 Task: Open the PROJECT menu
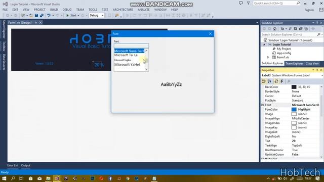39,10
